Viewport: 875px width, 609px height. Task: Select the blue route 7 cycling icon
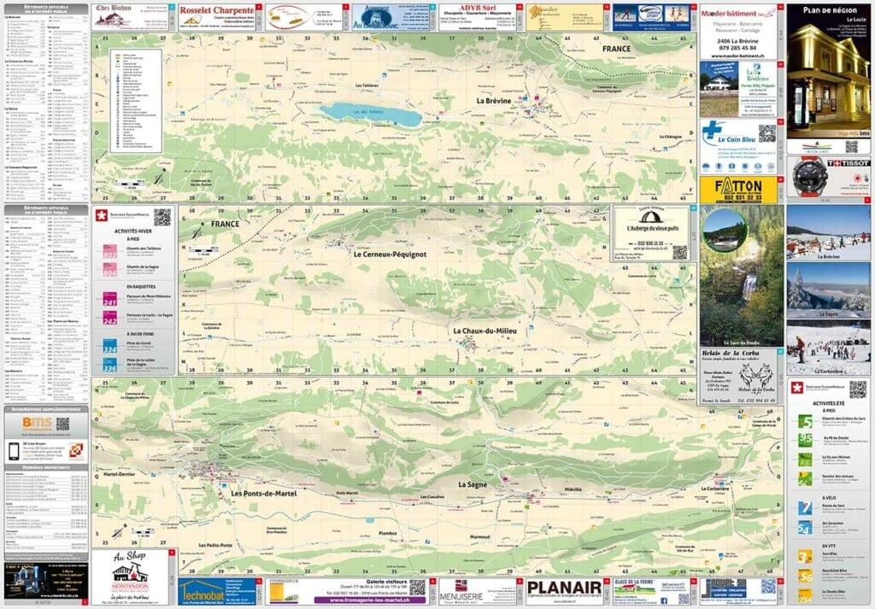click(x=805, y=508)
